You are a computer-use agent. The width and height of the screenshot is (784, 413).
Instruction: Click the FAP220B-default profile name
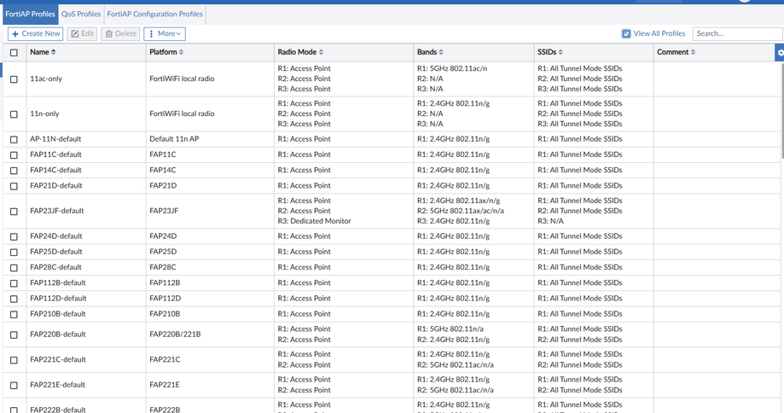click(58, 334)
